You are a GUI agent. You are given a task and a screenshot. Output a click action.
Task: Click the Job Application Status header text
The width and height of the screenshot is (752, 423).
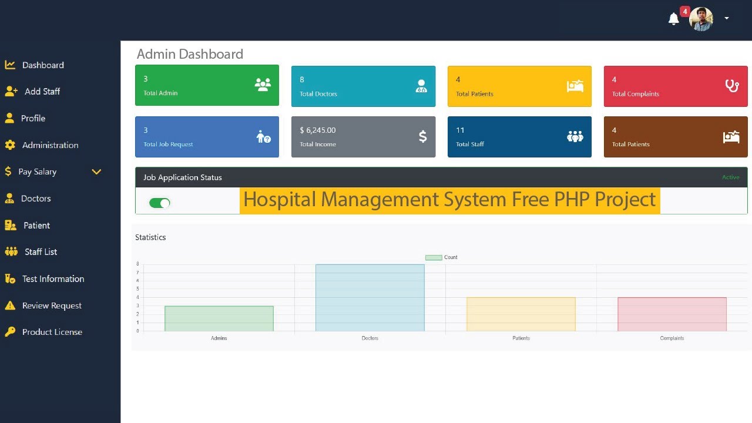click(x=183, y=177)
